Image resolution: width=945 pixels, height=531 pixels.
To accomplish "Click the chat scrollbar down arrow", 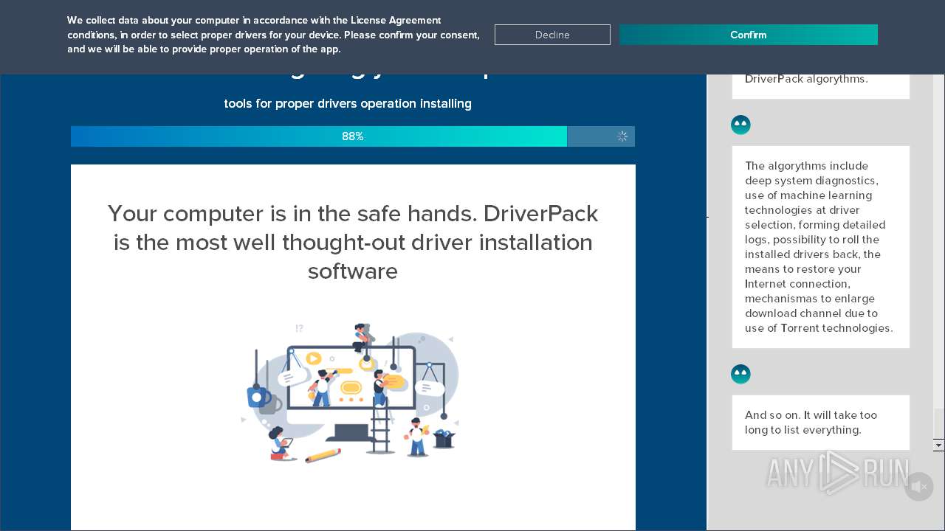I will (938, 445).
